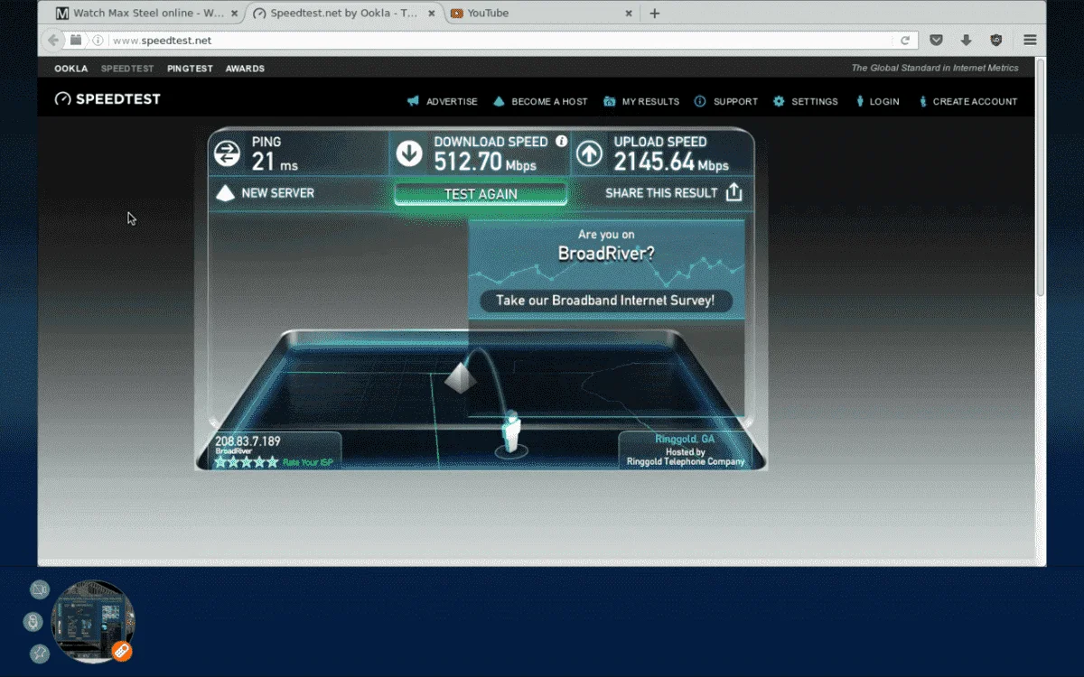Click the share result export icon
Viewport: 1084px width, 677px height.
[x=734, y=192]
